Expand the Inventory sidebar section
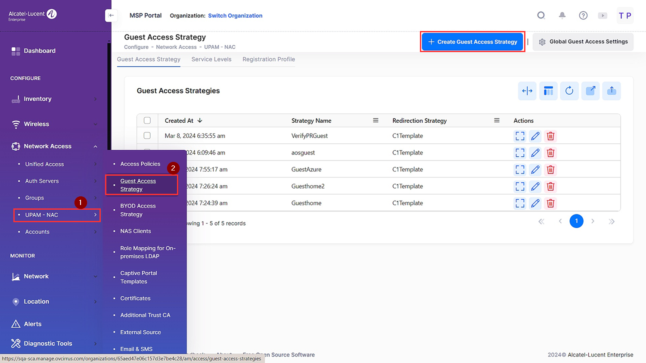The width and height of the screenshot is (646, 363). click(x=54, y=99)
